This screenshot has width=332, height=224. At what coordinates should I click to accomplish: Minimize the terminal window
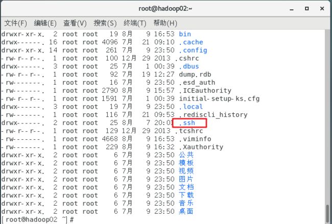coord(292,9)
